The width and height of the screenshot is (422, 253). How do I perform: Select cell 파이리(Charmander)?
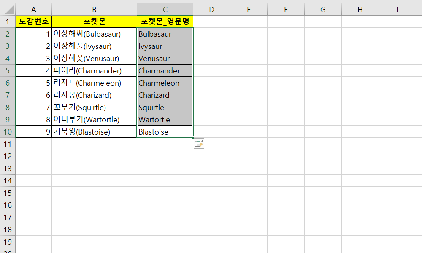[x=94, y=71]
